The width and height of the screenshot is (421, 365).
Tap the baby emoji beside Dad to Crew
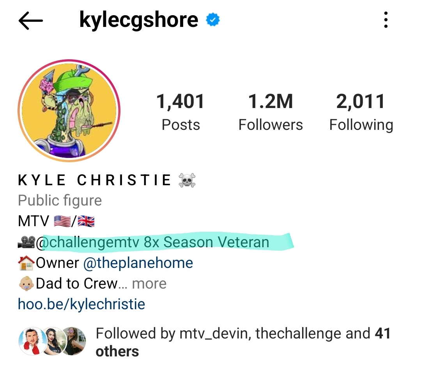tap(27, 283)
